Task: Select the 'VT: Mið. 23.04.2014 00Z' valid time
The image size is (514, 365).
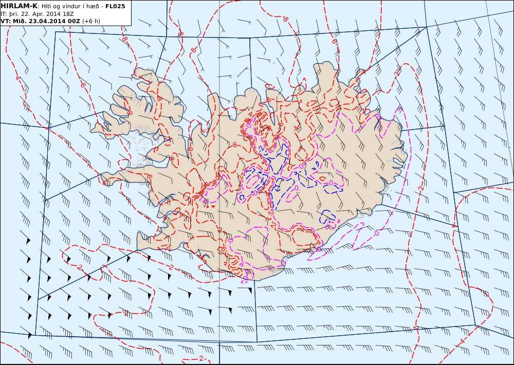Action: (40, 21)
